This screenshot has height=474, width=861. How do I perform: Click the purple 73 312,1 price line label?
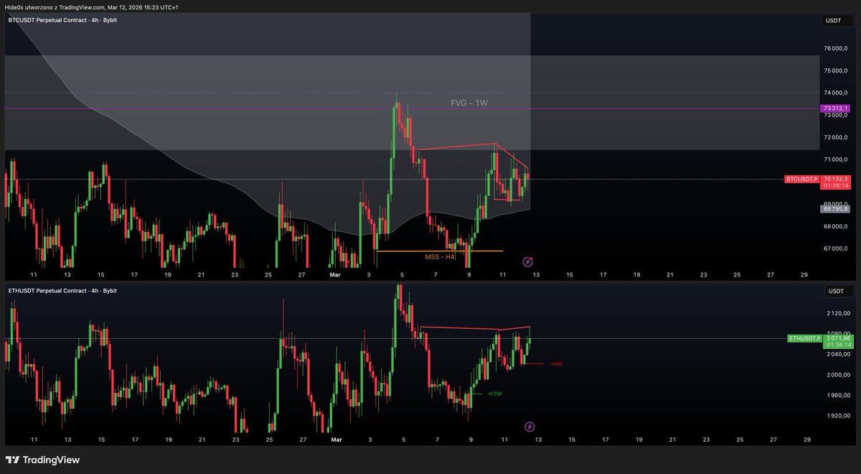click(836, 108)
